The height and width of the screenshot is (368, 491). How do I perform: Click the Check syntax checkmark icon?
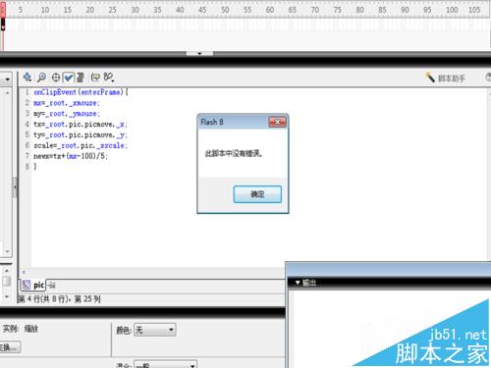[x=69, y=78]
